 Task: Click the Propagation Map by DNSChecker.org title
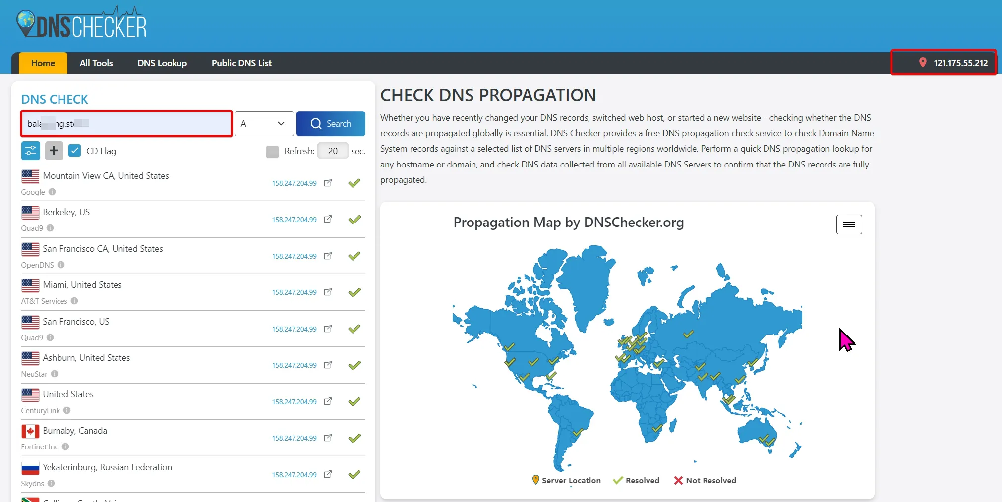569,223
